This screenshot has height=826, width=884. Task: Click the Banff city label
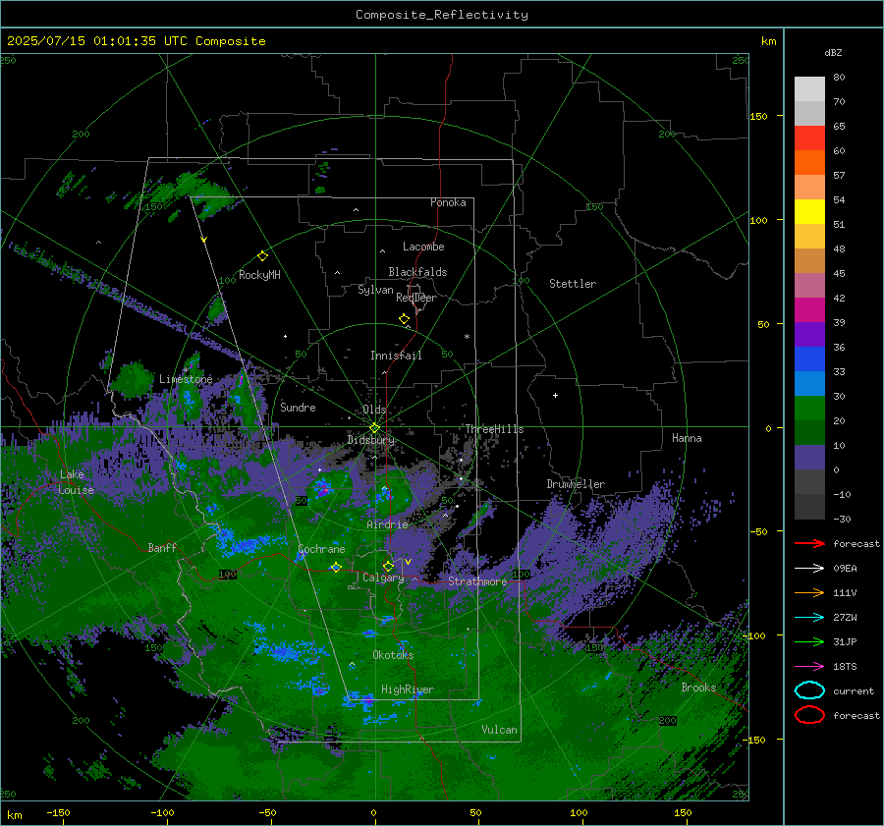point(162,547)
